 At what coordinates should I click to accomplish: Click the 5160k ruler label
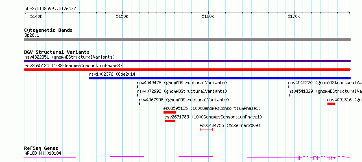(208, 16)
